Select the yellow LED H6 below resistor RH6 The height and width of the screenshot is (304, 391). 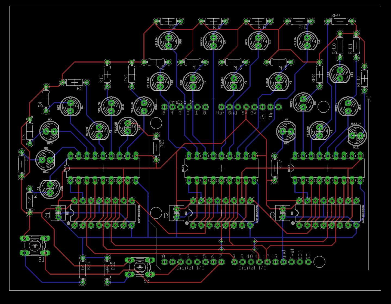pyautogui.click(x=307, y=41)
